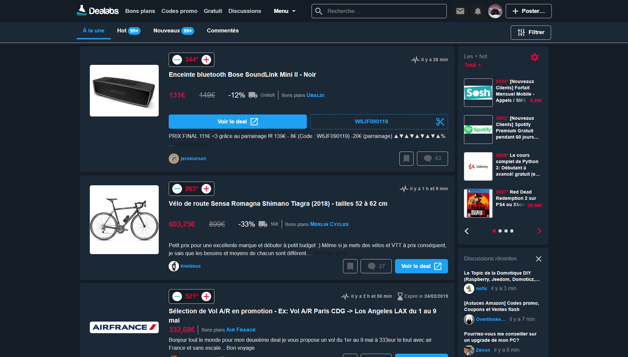
Task: Open the Tout filter dropdown
Action: point(473,65)
